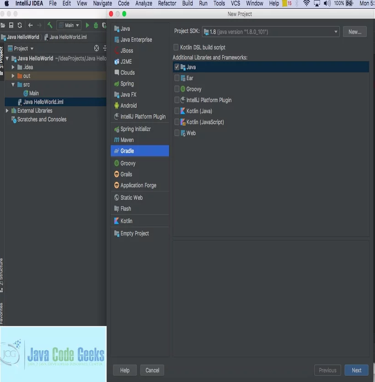
Task: Click the Help button in dialog
Action: click(125, 370)
